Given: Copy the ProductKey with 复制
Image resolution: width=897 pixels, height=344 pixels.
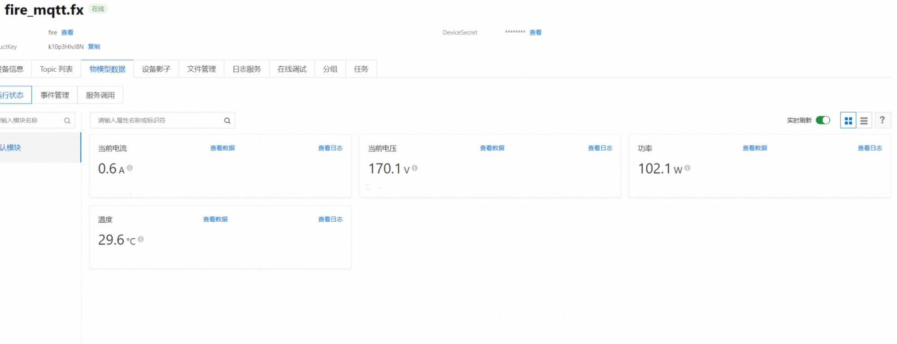Looking at the screenshot, I should coord(94,47).
